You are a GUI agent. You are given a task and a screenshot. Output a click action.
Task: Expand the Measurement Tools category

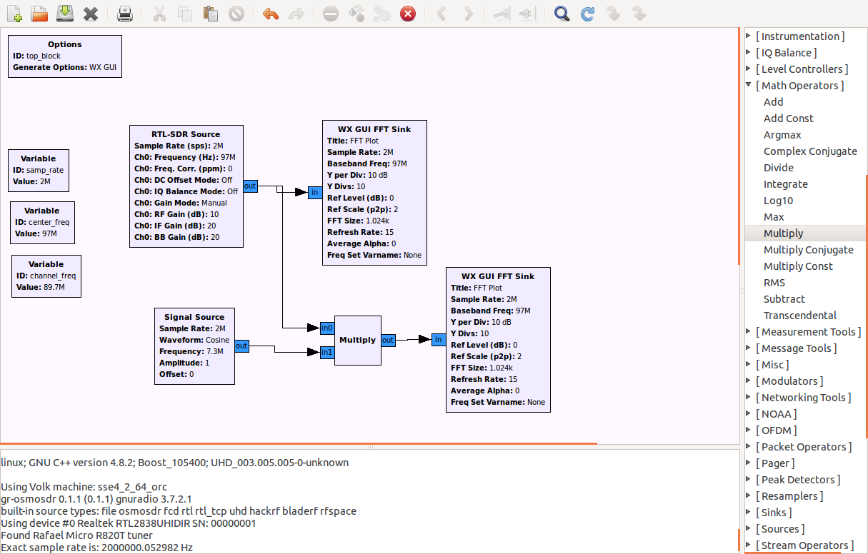[749, 332]
